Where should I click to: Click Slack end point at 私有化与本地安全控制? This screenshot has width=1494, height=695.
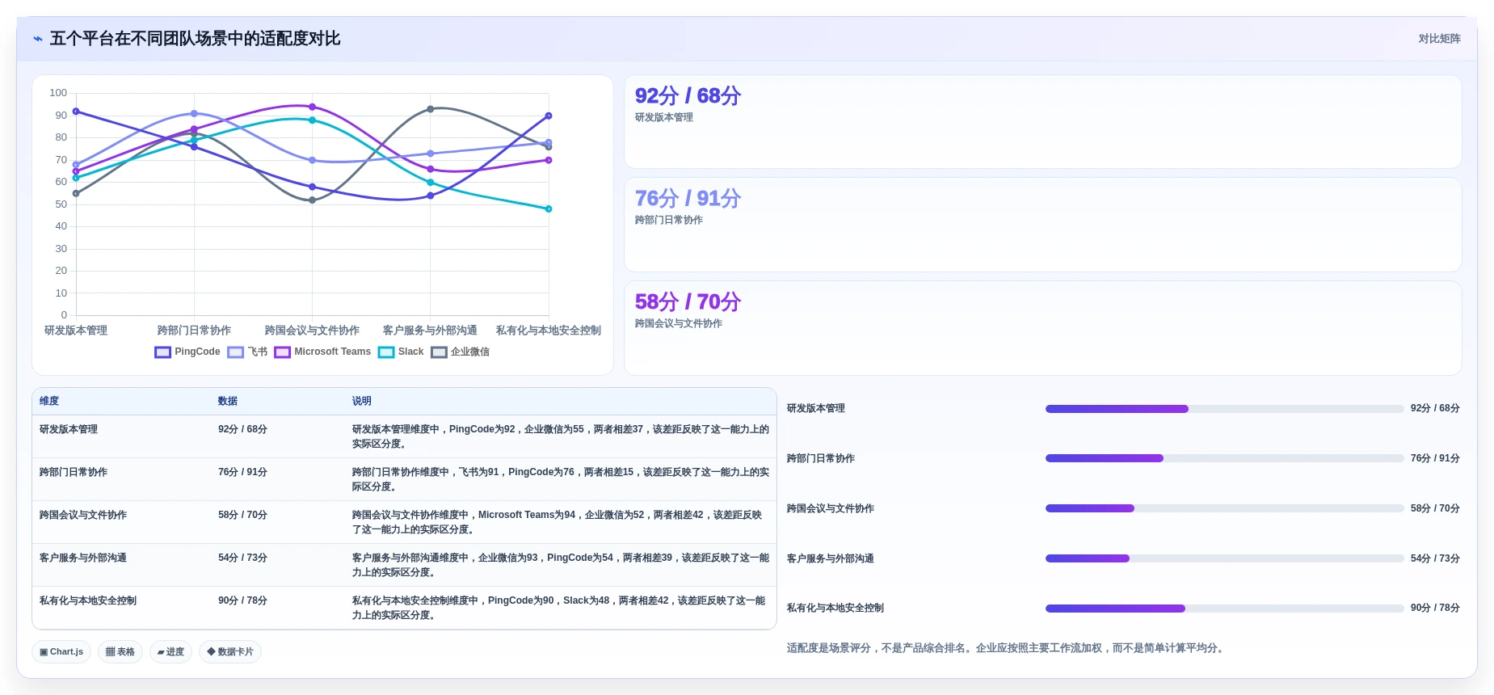point(549,208)
